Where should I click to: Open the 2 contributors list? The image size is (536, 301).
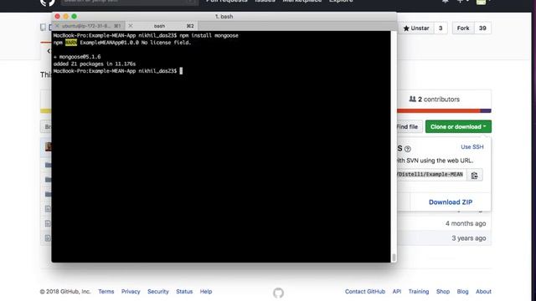tap(435, 99)
